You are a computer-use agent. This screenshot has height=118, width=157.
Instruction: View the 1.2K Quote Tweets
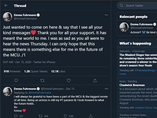[36, 71]
